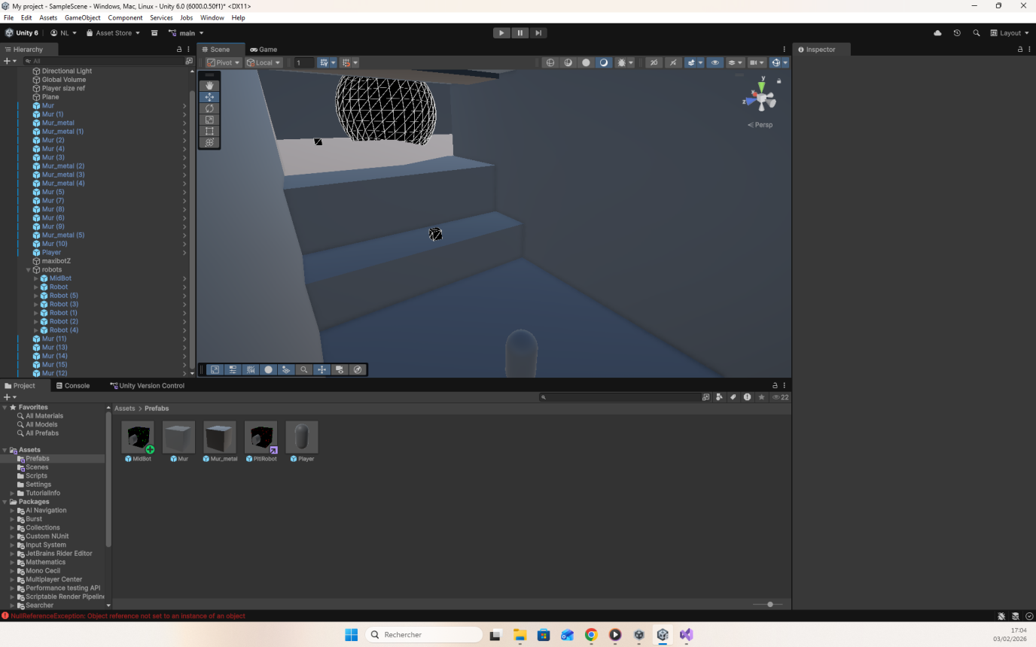
Task: Open Unity cloud services icon
Action: pyautogui.click(x=937, y=33)
